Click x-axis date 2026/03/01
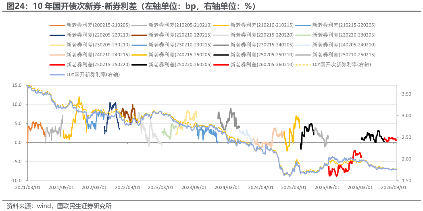 click(x=360, y=188)
